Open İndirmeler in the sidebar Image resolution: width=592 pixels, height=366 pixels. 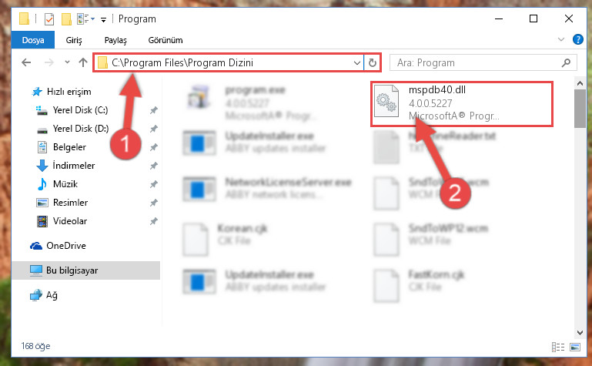pos(74,166)
